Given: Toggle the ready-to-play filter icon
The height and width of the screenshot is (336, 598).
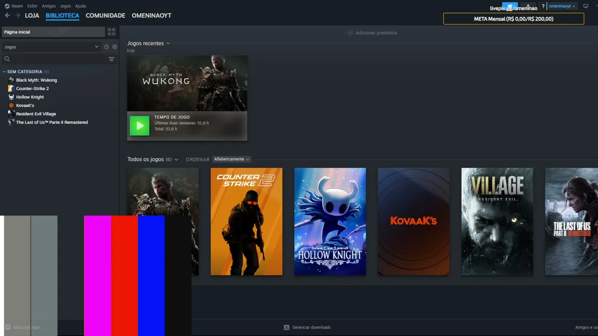Looking at the screenshot, I should (x=115, y=47).
